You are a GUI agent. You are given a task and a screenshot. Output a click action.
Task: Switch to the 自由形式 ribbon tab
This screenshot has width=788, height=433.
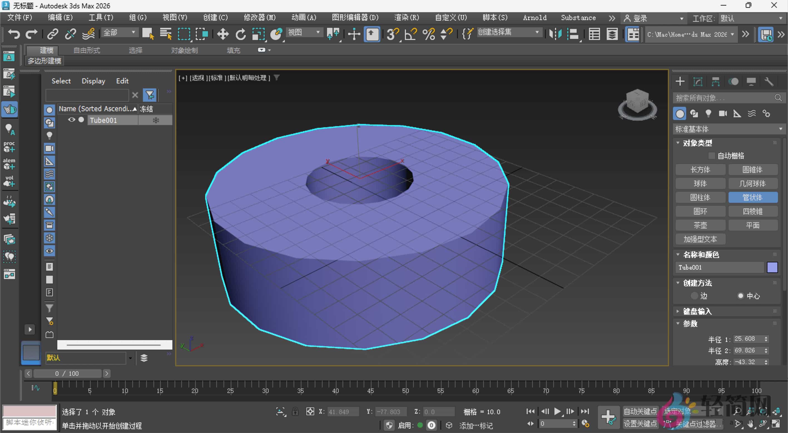point(86,50)
